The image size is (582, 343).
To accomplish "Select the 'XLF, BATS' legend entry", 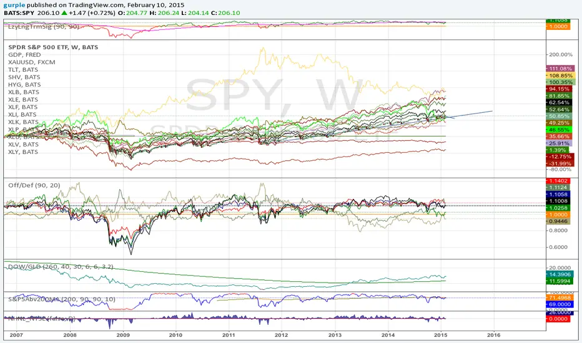I will [x=23, y=107].
